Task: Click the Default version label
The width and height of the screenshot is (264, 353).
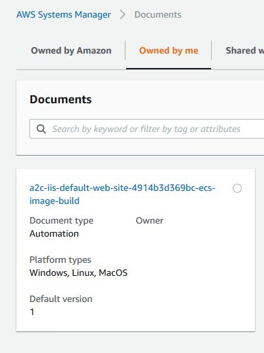Action: tap(61, 299)
